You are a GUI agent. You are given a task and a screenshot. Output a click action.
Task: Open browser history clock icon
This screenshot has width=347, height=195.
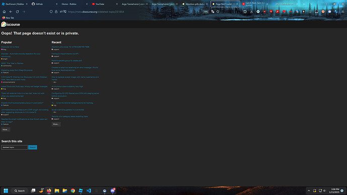245,12
